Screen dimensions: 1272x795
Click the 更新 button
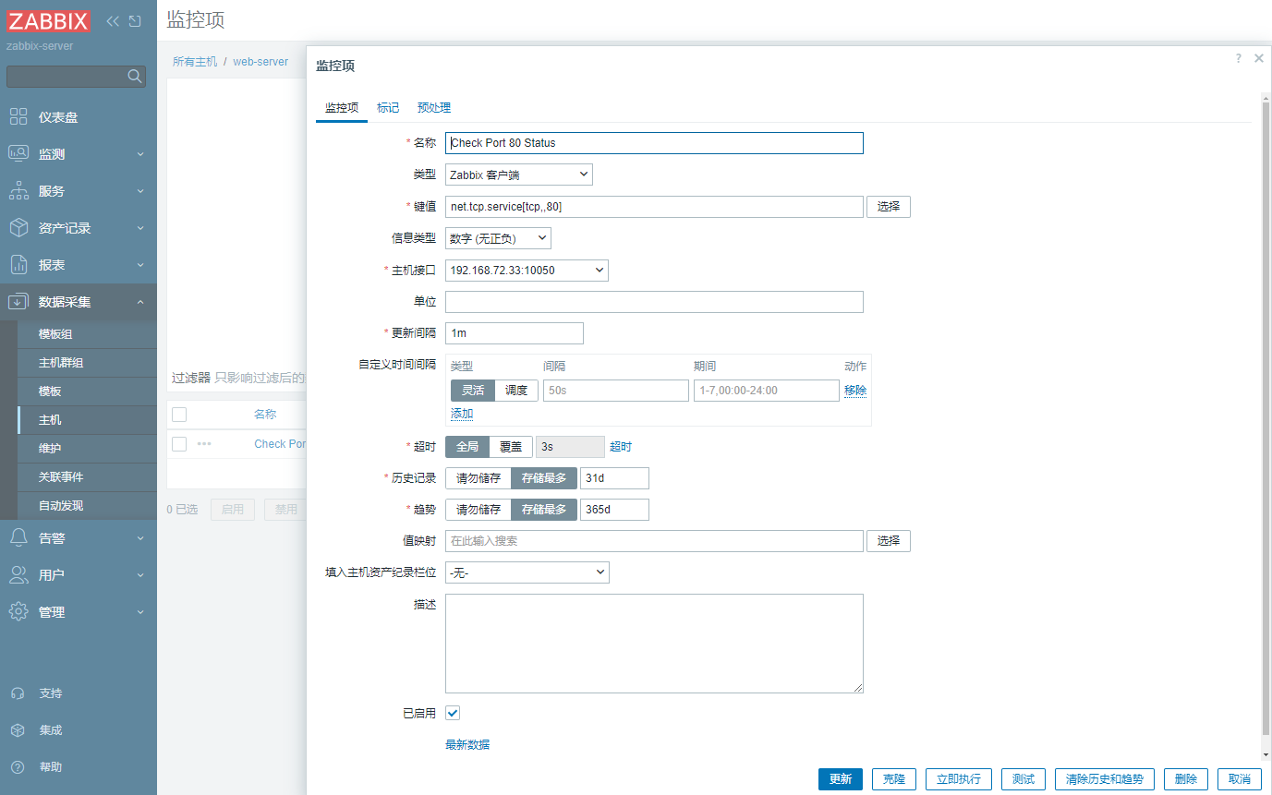click(841, 779)
